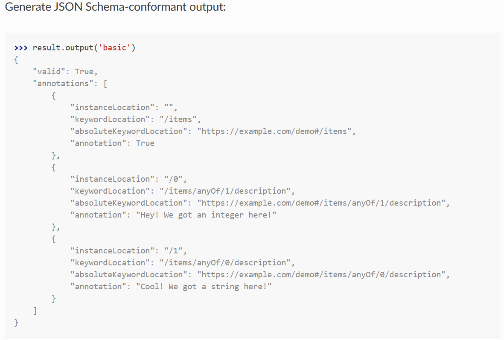504x340 pixels.
Task: Click the 'Cool! We got a string here!' text
Action: [x=204, y=287]
